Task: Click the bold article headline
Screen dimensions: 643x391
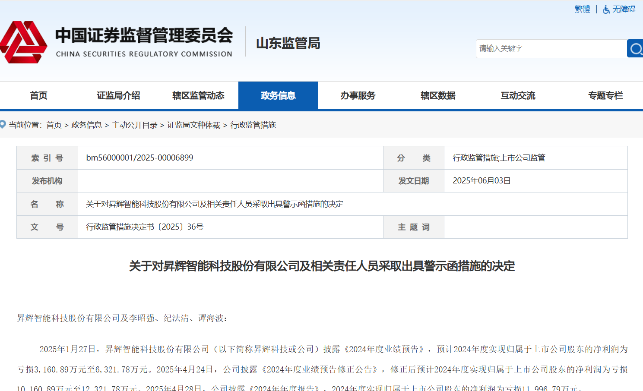Action: pos(322,266)
